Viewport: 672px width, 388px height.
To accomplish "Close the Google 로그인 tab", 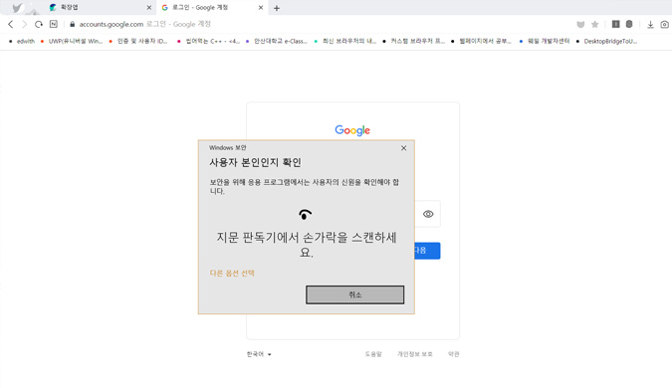I will click(x=261, y=8).
